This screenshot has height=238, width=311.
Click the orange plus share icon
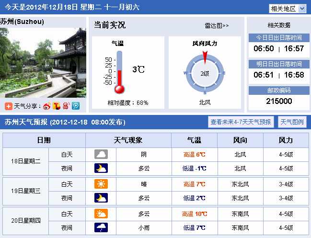[8, 106]
